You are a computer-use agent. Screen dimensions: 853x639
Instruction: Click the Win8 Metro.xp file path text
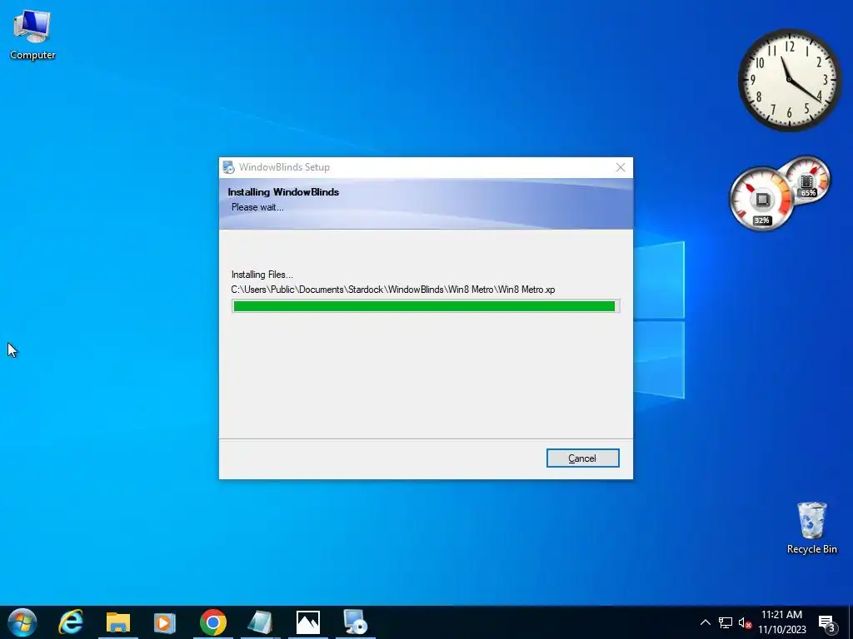pyautogui.click(x=393, y=290)
